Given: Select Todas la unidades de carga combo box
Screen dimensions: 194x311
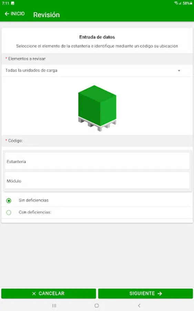Looking at the screenshot, I should [x=97, y=70].
